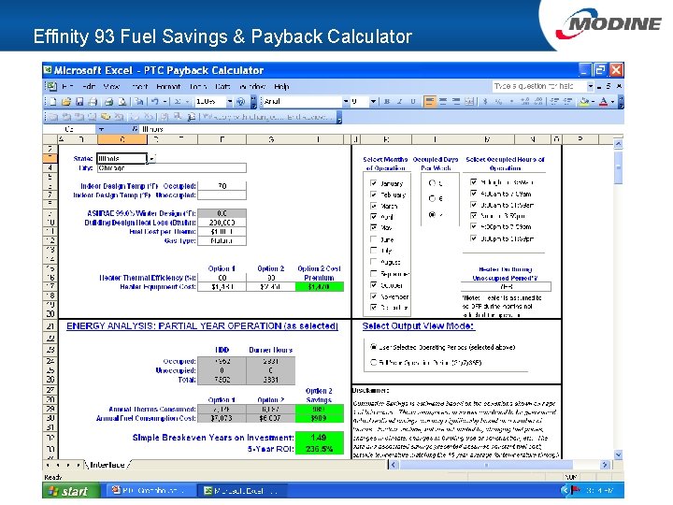Click the Excel Help globe icon

click(x=241, y=102)
